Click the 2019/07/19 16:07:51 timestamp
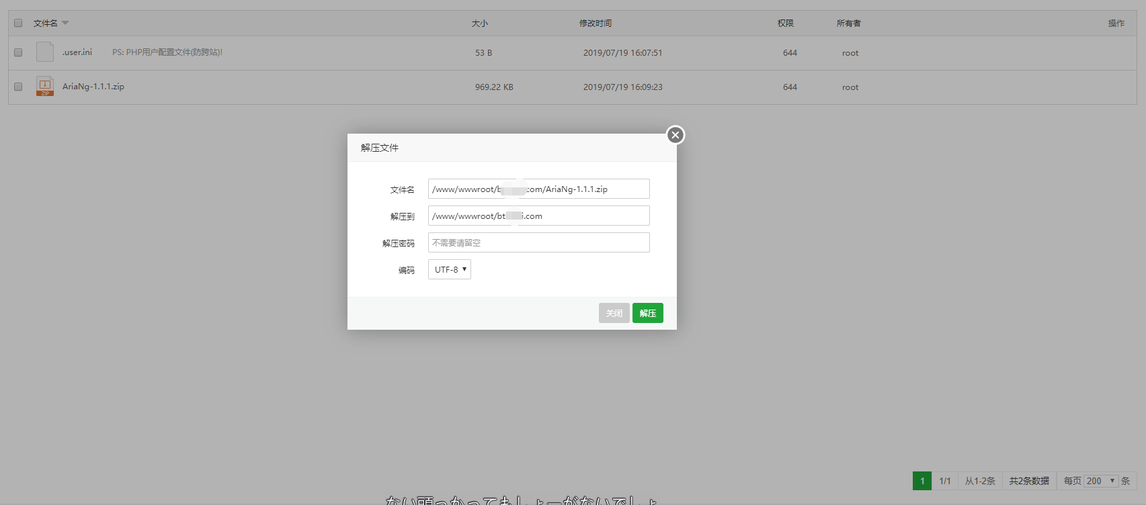Image resolution: width=1146 pixels, height=505 pixels. 623,52
